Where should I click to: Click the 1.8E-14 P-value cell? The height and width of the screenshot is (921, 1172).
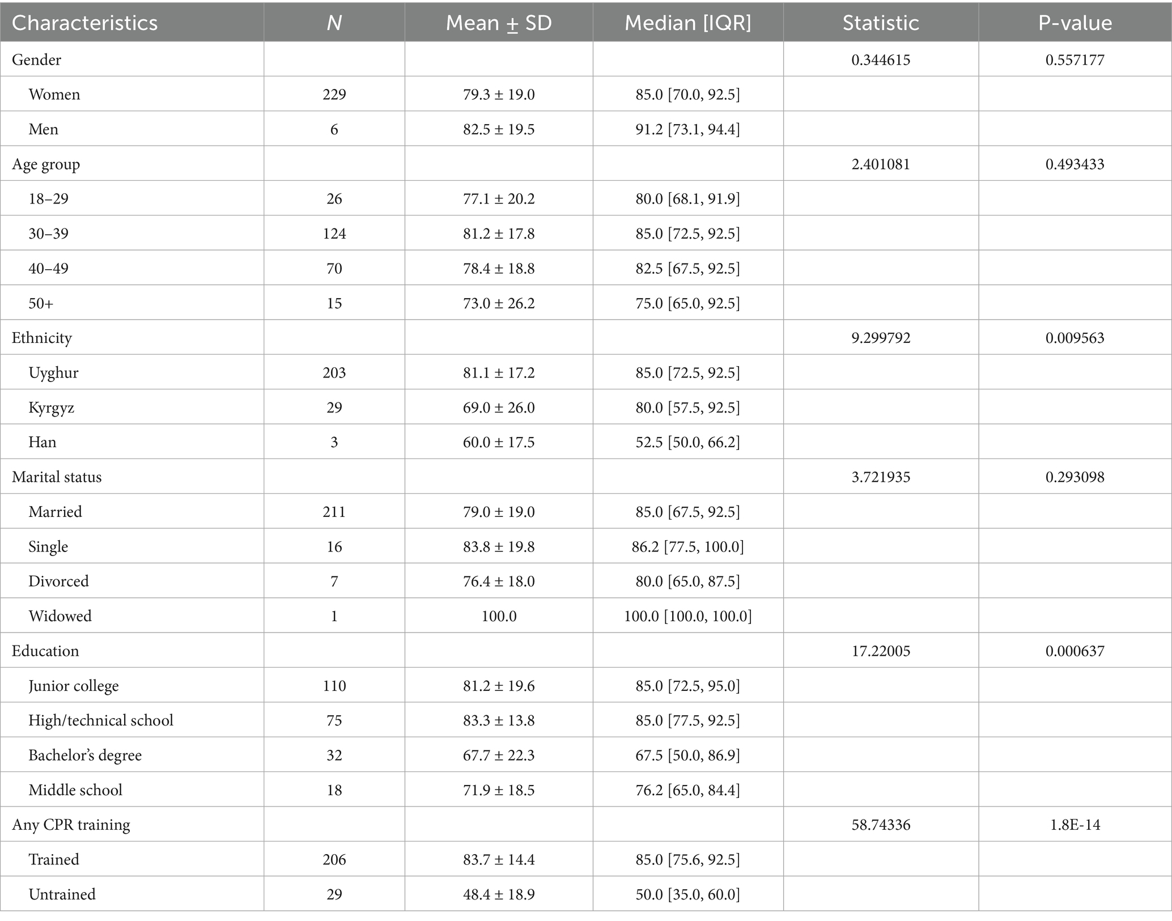(x=1075, y=824)
